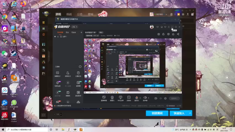Open the 虚拟形象 tool
The image size is (235, 132).
58,94
